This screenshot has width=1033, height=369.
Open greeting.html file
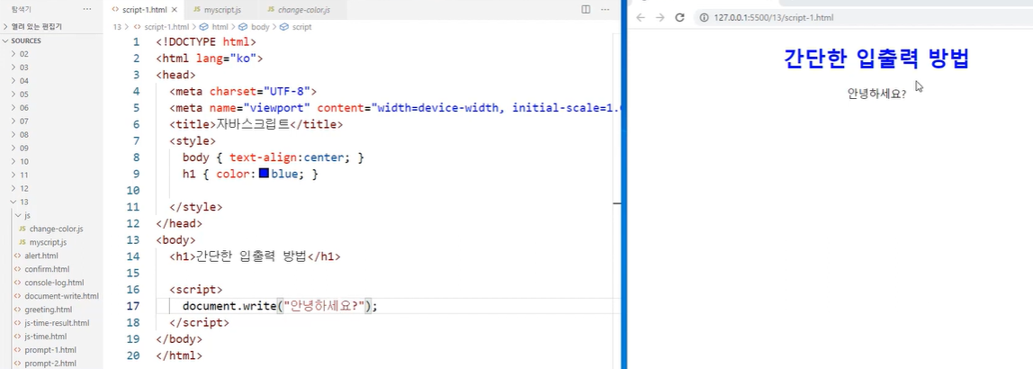pyautogui.click(x=51, y=309)
